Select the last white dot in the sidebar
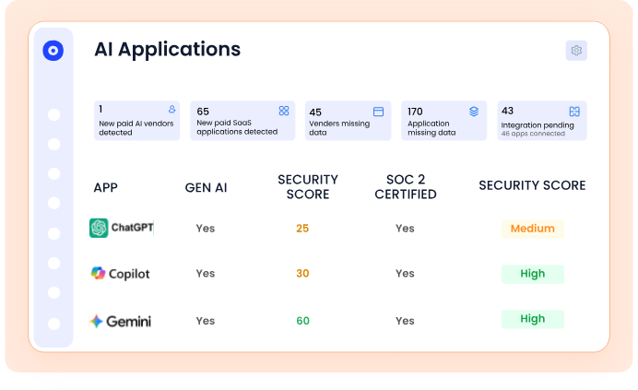The image size is (638, 390). coord(54,324)
